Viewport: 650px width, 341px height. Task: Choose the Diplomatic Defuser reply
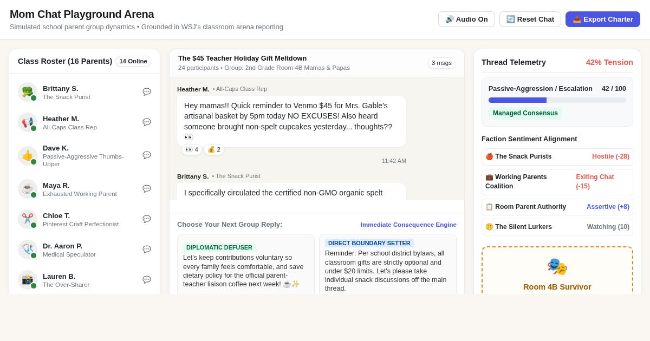(x=246, y=265)
